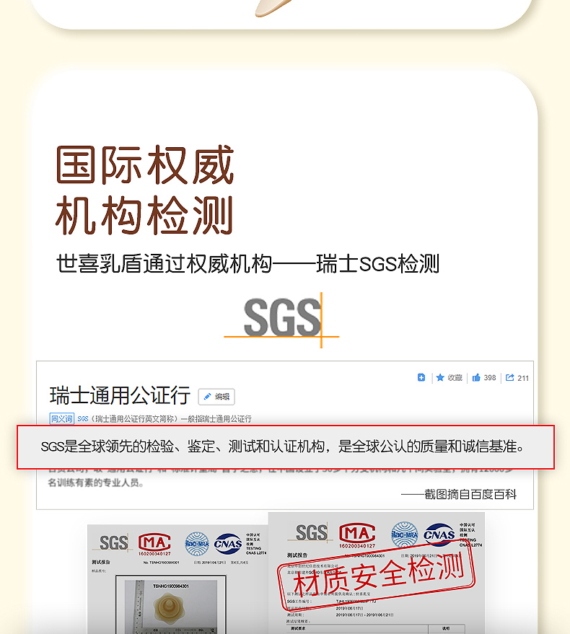This screenshot has height=634, width=570.
Task: Click the 同义词 blue tag
Action: coord(62,418)
